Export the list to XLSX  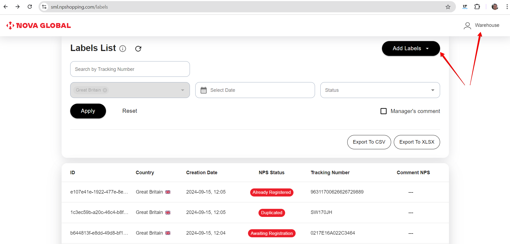[x=417, y=142]
